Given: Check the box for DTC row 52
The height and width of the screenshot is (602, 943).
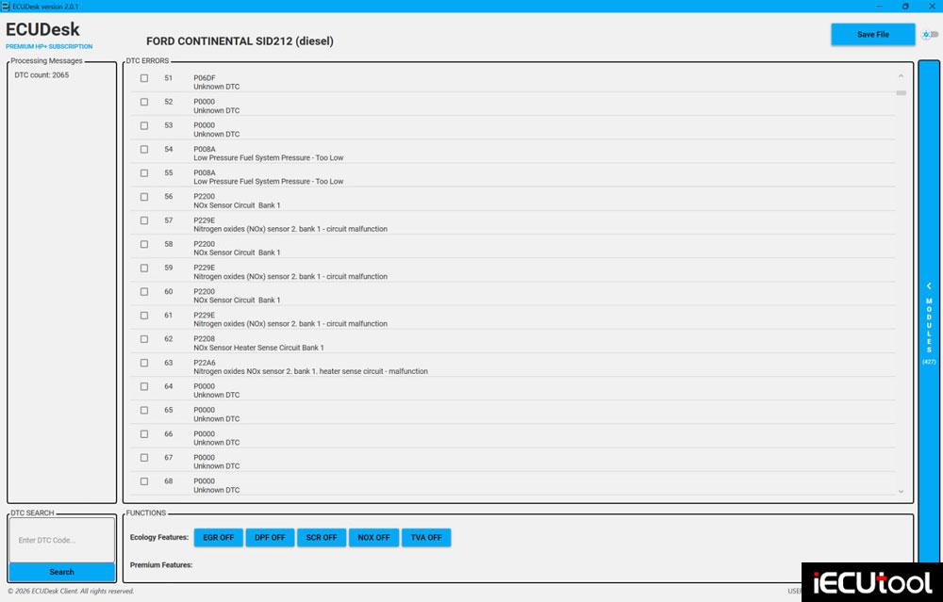Looking at the screenshot, I should click(144, 102).
